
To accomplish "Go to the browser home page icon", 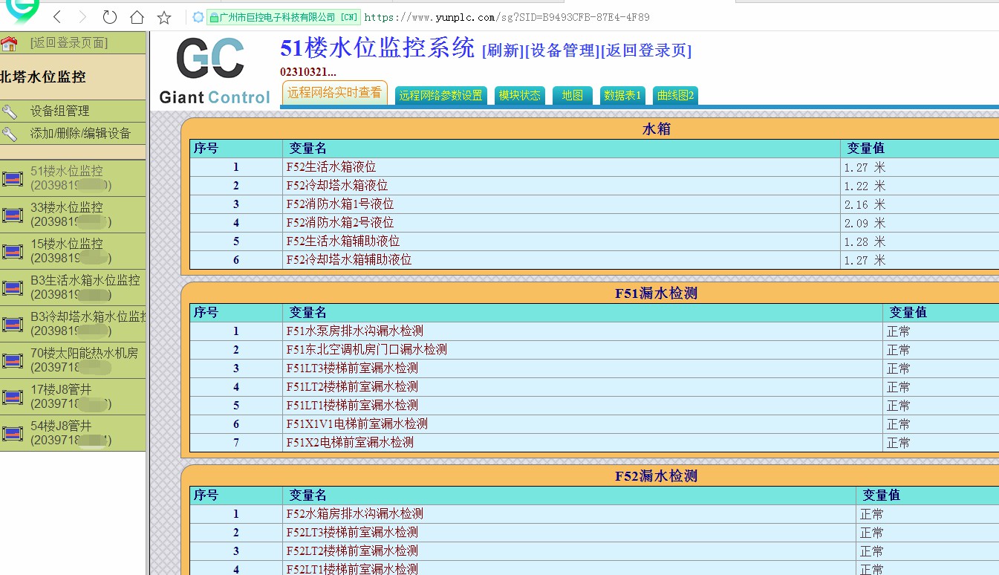I will pyautogui.click(x=137, y=17).
